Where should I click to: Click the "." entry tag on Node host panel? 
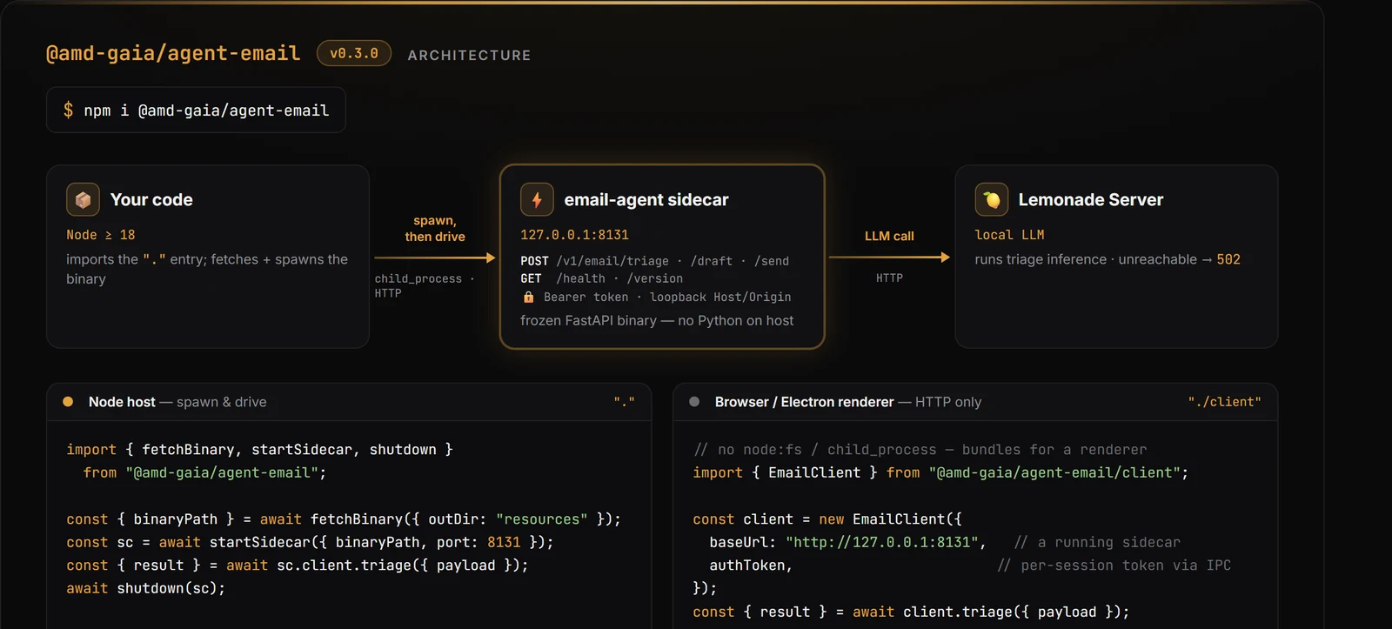624,402
